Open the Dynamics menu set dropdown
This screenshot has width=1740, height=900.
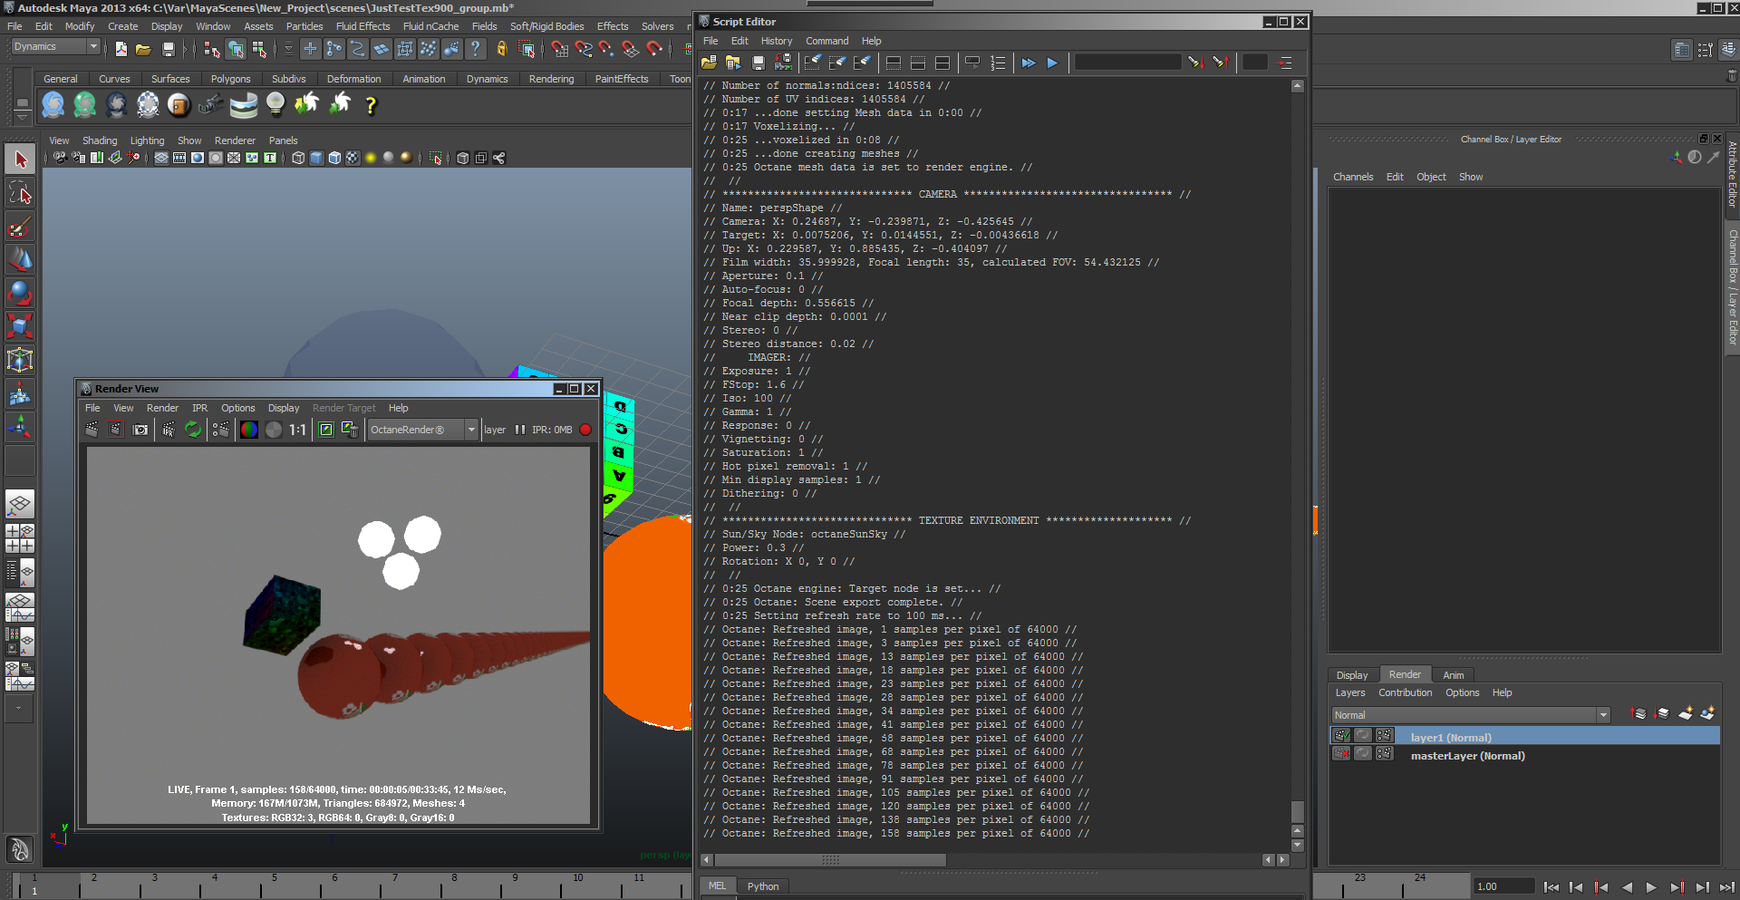click(55, 46)
